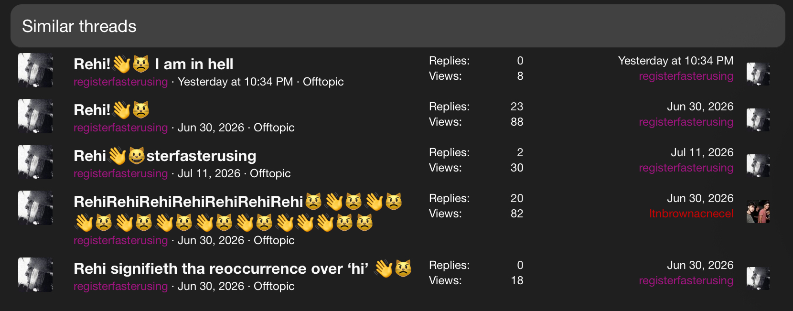Open the Offtopic forum link under 'I am in hell'
This screenshot has height=311, width=793.
coord(323,82)
